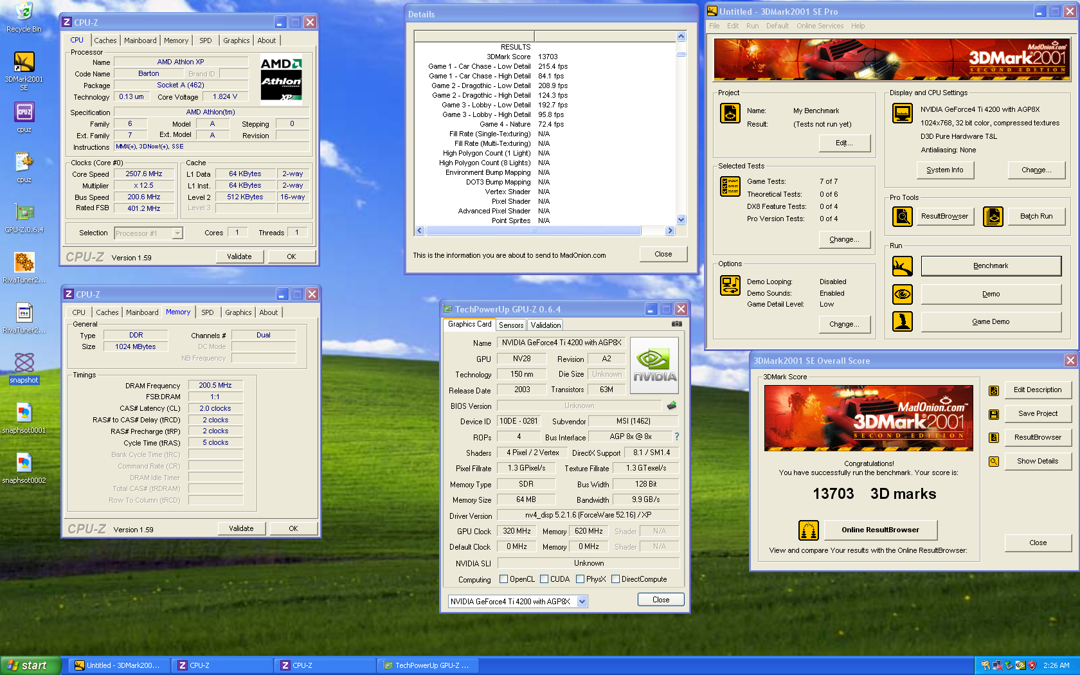Click the system tray clock
This screenshot has height=675, width=1080.
pyautogui.click(x=1056, y=665)
